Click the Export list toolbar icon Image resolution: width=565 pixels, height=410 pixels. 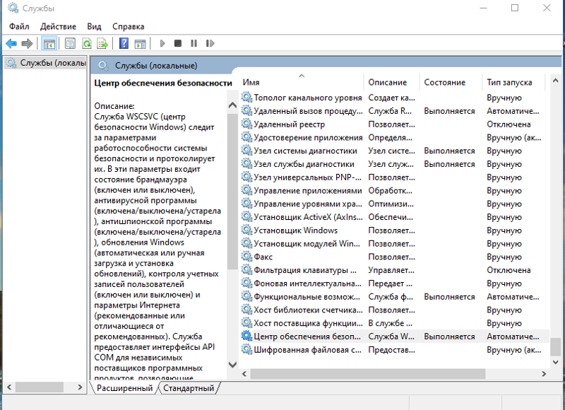pyautogui.click(x=102, y=44)
